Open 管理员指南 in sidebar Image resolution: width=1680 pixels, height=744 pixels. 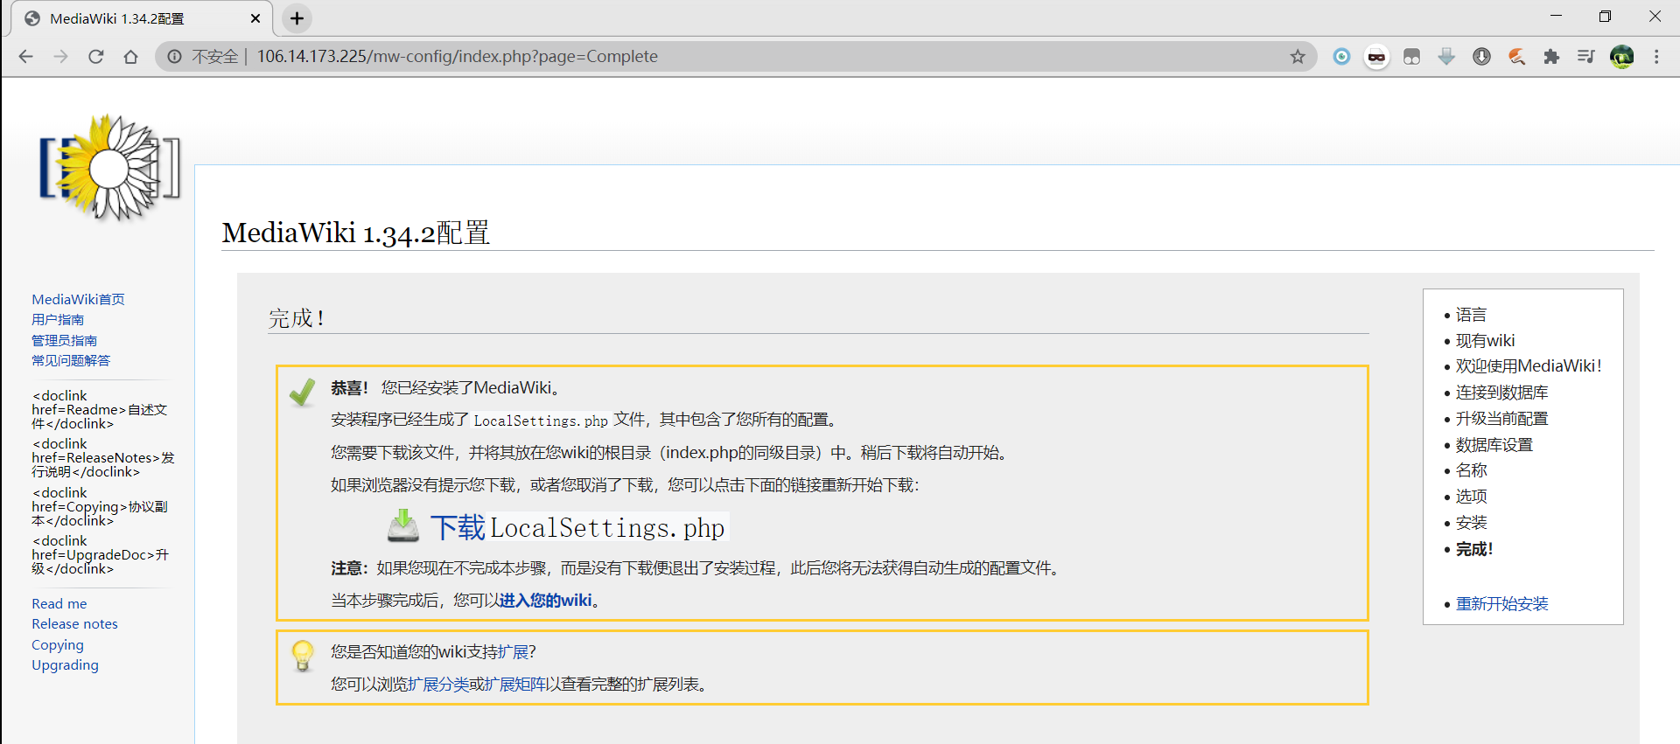64,340
